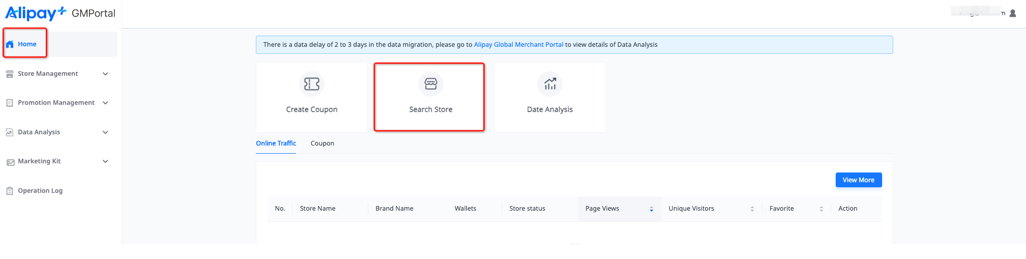Viewport: 1026px width, 259px height.
Task: Click the Home house icon in sidebar
Action: pos(10,44)
